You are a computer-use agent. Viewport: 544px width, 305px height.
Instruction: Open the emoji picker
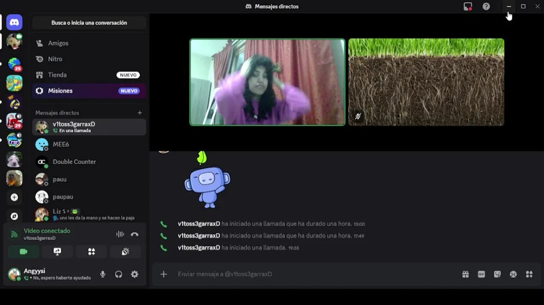513,274
